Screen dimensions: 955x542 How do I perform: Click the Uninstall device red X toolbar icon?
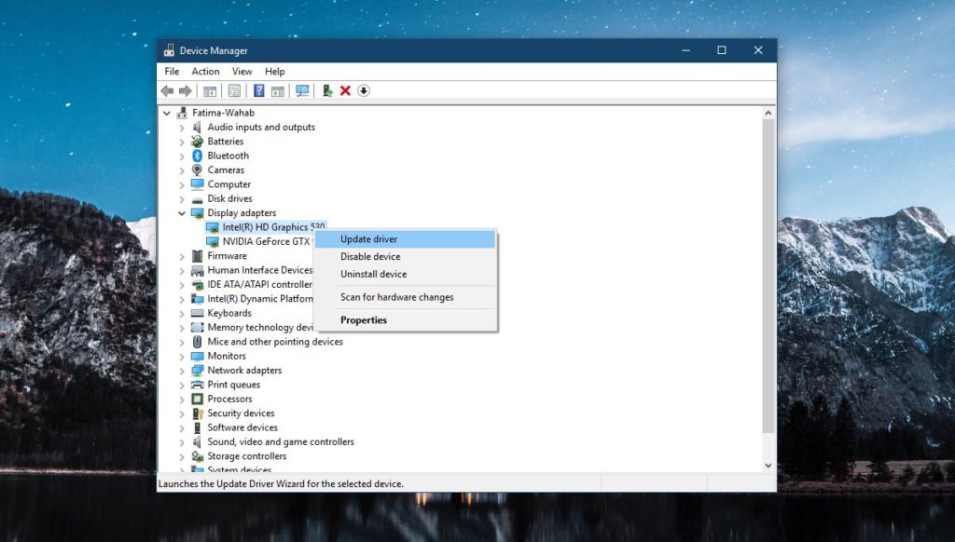click(346, 90)
